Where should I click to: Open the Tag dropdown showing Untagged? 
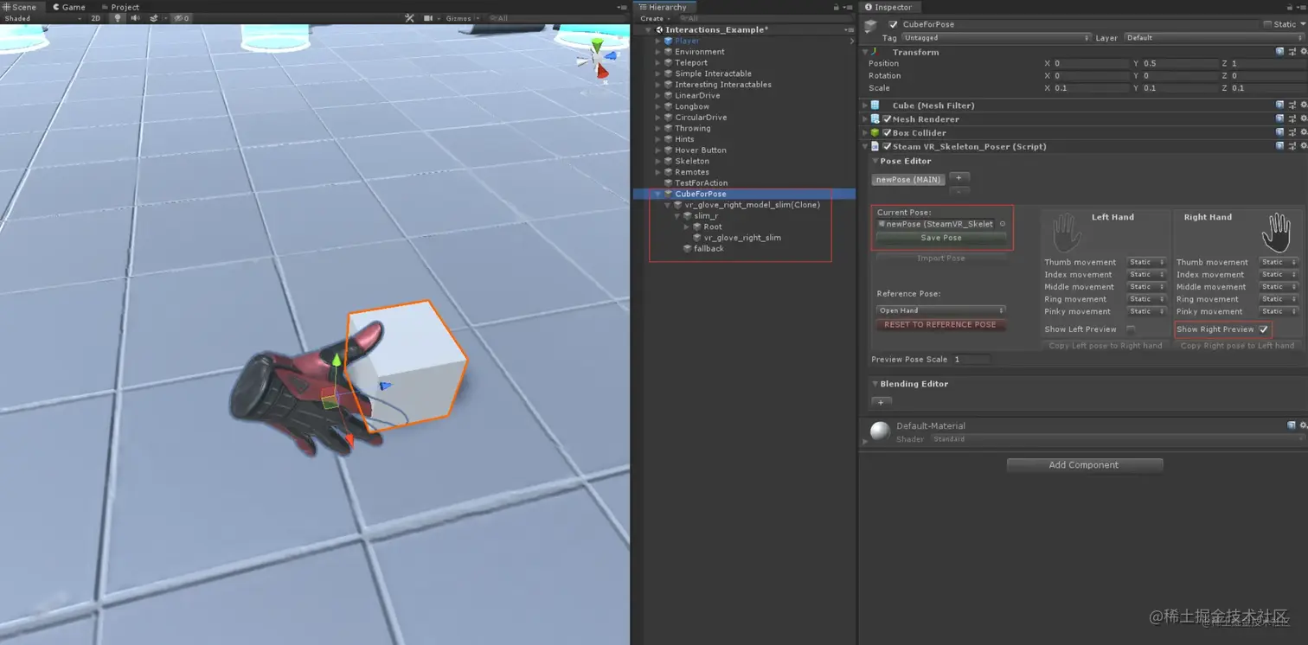pyautogui.click(x=996, y=38)
